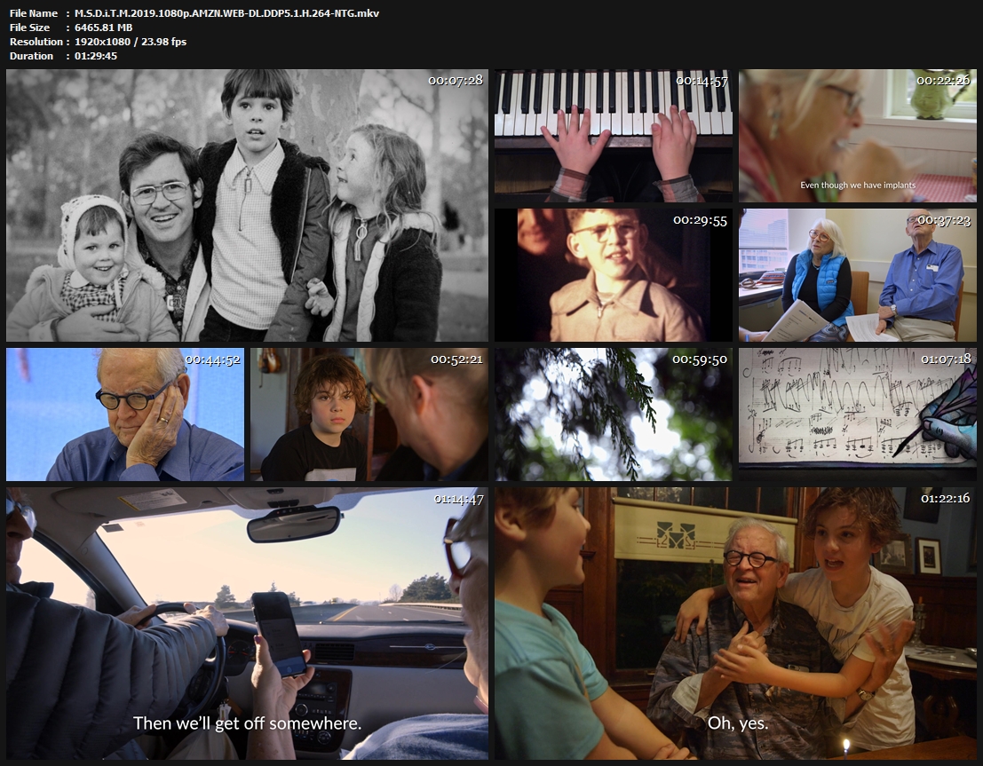The image size is (983, 766).
Task: Click the 01:22:16 timestamp
Action: 945,498
